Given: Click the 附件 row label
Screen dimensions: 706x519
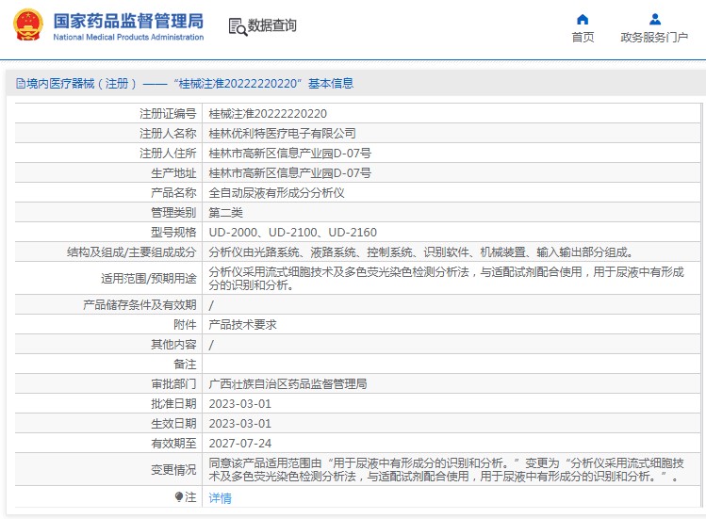Looking at the screenshot, I should (x=185, y=325).
